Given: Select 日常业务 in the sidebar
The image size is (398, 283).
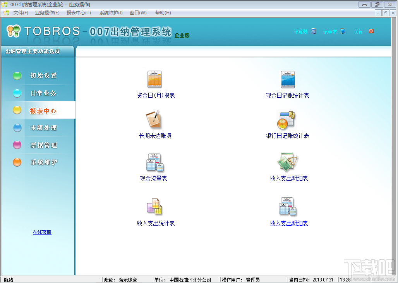Looking at the screenshot, I should point(43,93).
